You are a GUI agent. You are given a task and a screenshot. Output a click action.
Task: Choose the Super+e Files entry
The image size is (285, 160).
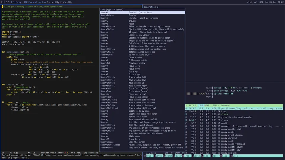(x=142, y=24)
